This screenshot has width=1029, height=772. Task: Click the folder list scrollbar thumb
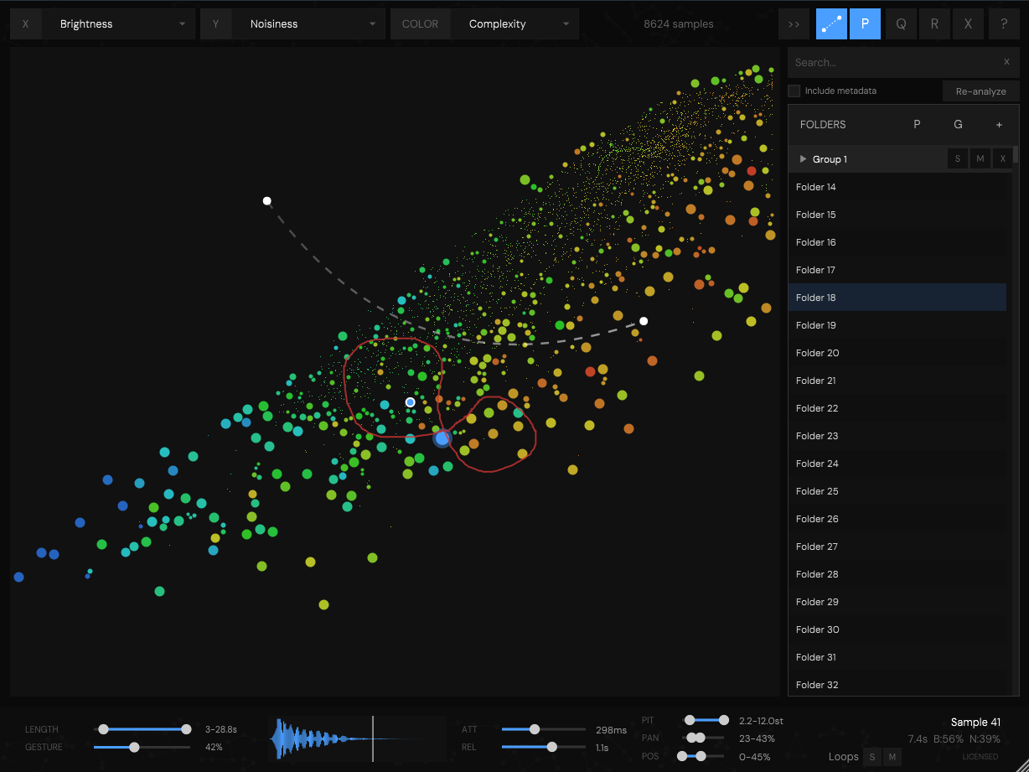coord(1016,153)
